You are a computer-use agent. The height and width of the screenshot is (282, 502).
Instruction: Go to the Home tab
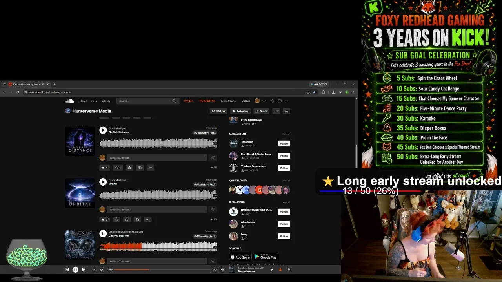click(x=84, y=101)
